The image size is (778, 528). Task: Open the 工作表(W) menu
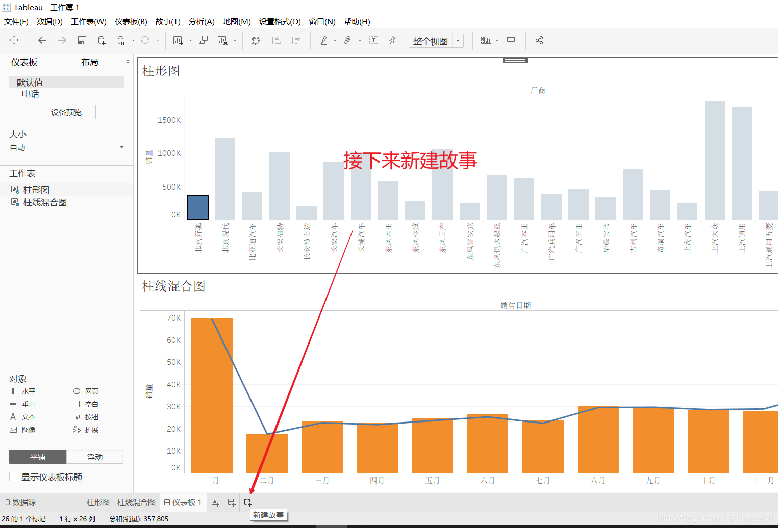click(89, 22)
